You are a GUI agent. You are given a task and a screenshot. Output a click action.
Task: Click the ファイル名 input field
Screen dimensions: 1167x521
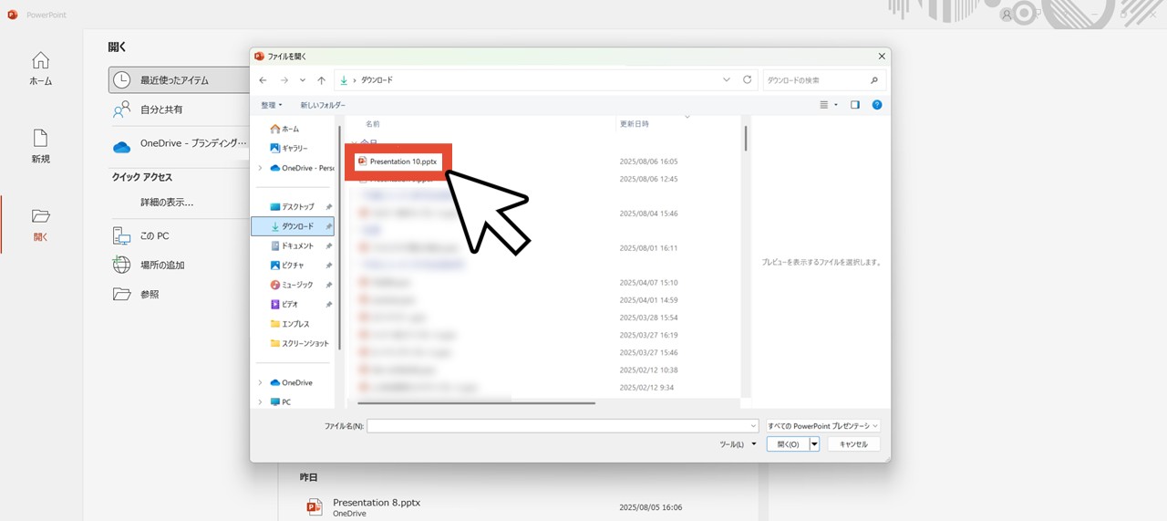point(557,426)
